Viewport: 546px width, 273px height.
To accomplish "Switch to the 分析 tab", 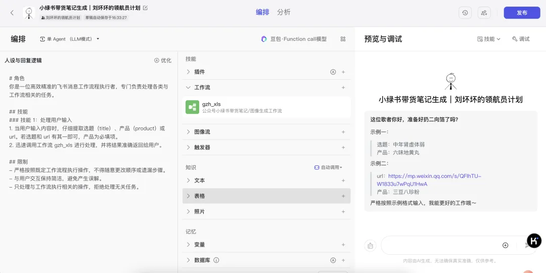I will (284, 13).
